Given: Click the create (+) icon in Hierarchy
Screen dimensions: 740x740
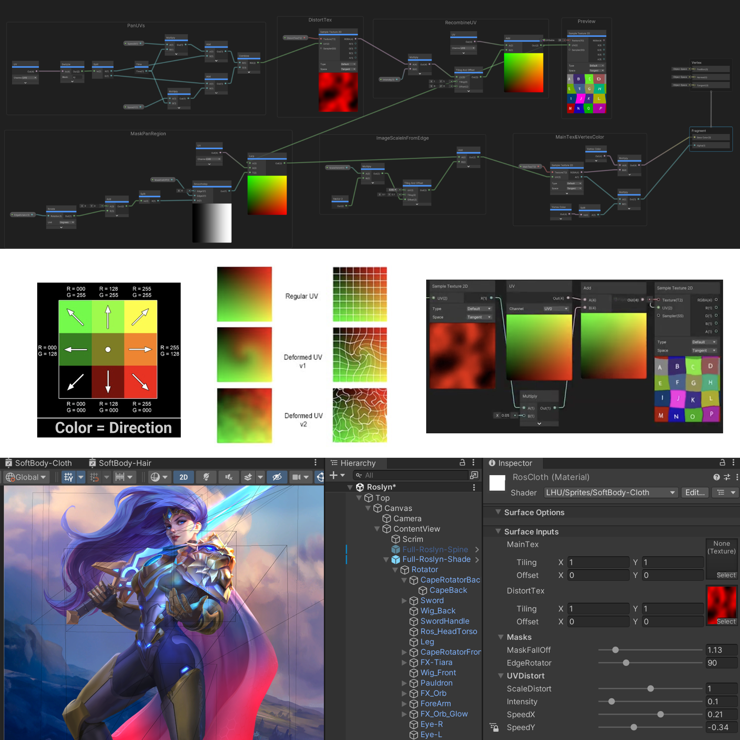Looking at the screenshot, I should tap(334, 475).
